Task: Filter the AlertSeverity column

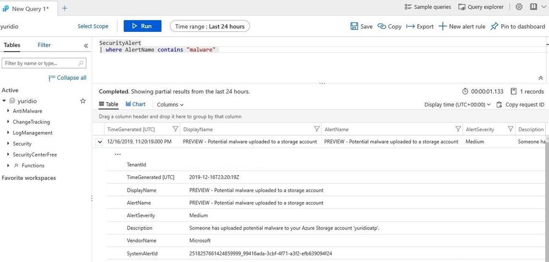Action: coord(510,129)
